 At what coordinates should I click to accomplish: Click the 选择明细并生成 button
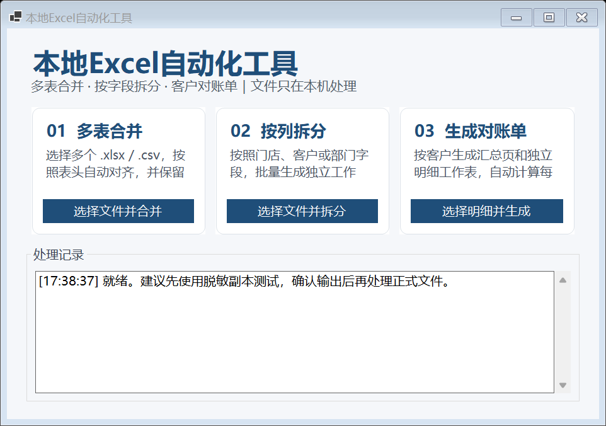(486, 211)
